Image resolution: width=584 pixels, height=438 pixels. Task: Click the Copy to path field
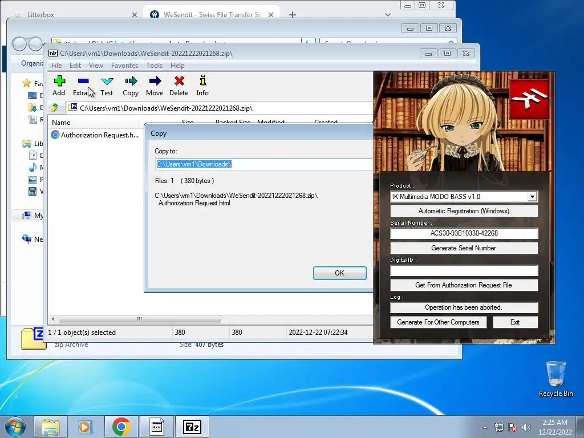pyautogui.click(x=263, y=164)
